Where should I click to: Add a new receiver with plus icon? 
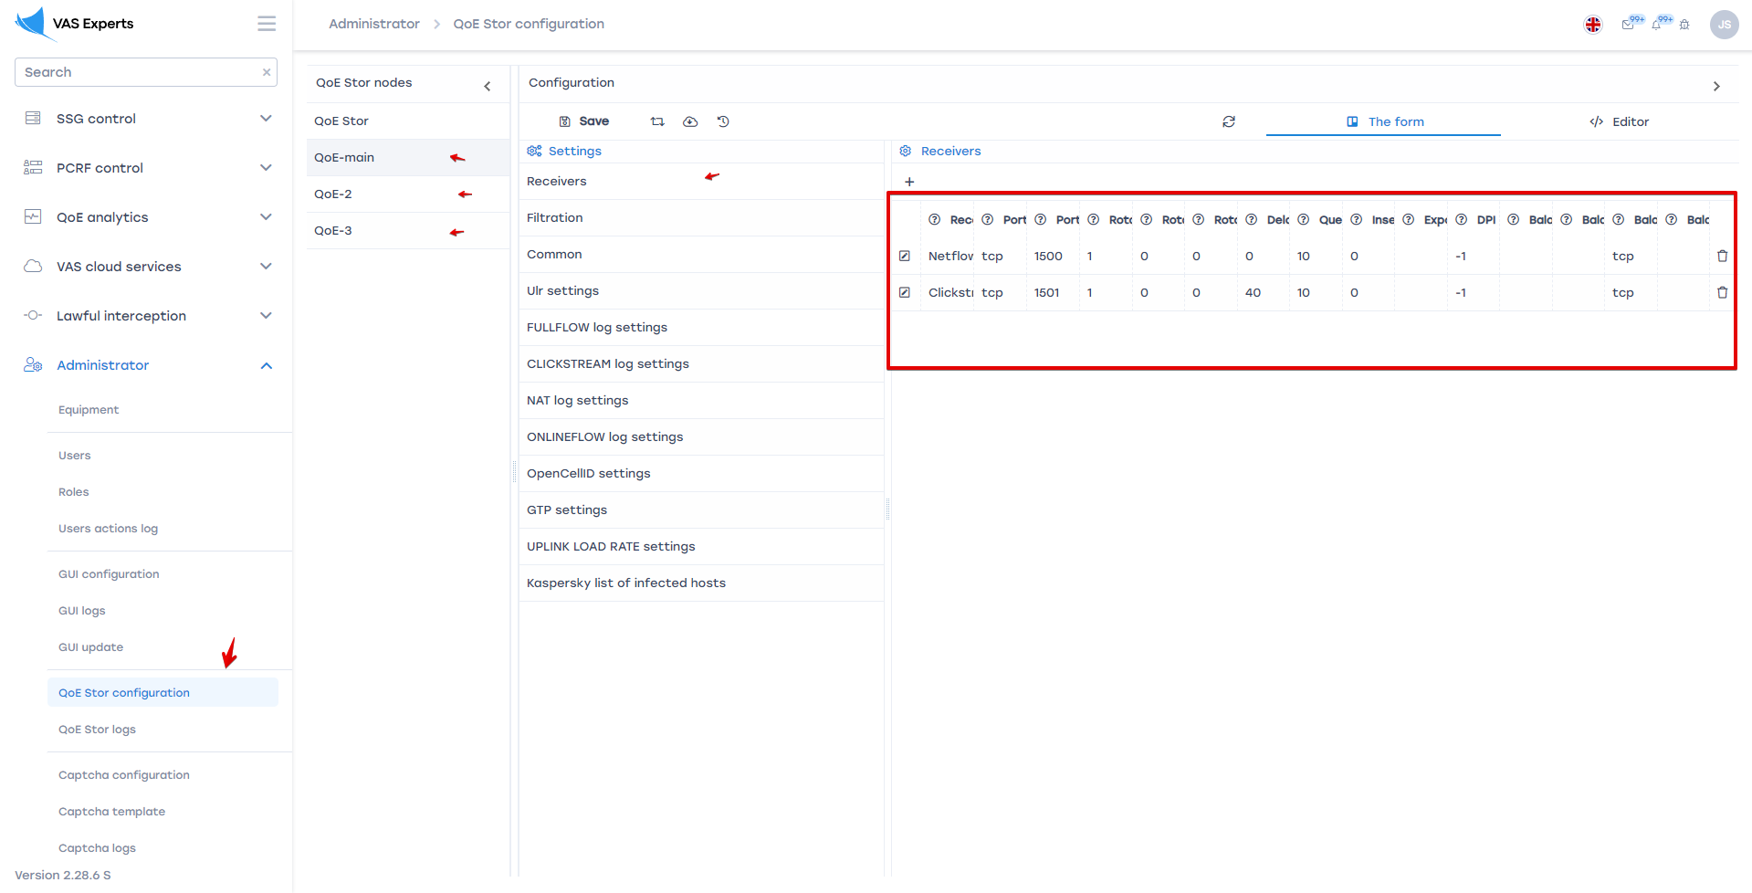pos(909,182)
